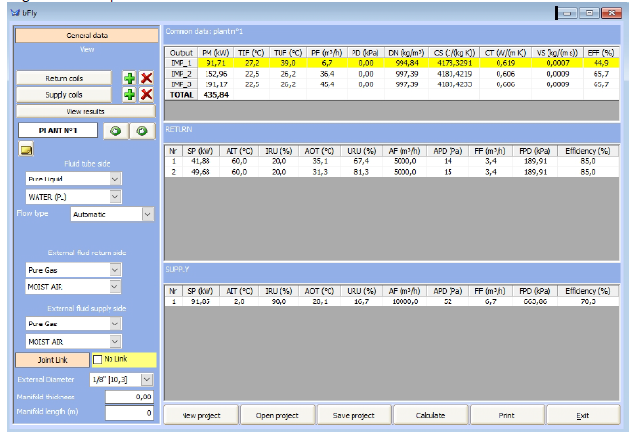
Task: Select the IMP_1 row in common data
Action: pyautogui.click(x=392, y=63)
